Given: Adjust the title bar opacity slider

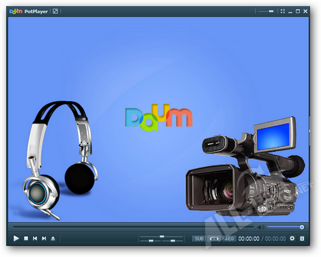Looking at the screenshot, I should (266, 11).
